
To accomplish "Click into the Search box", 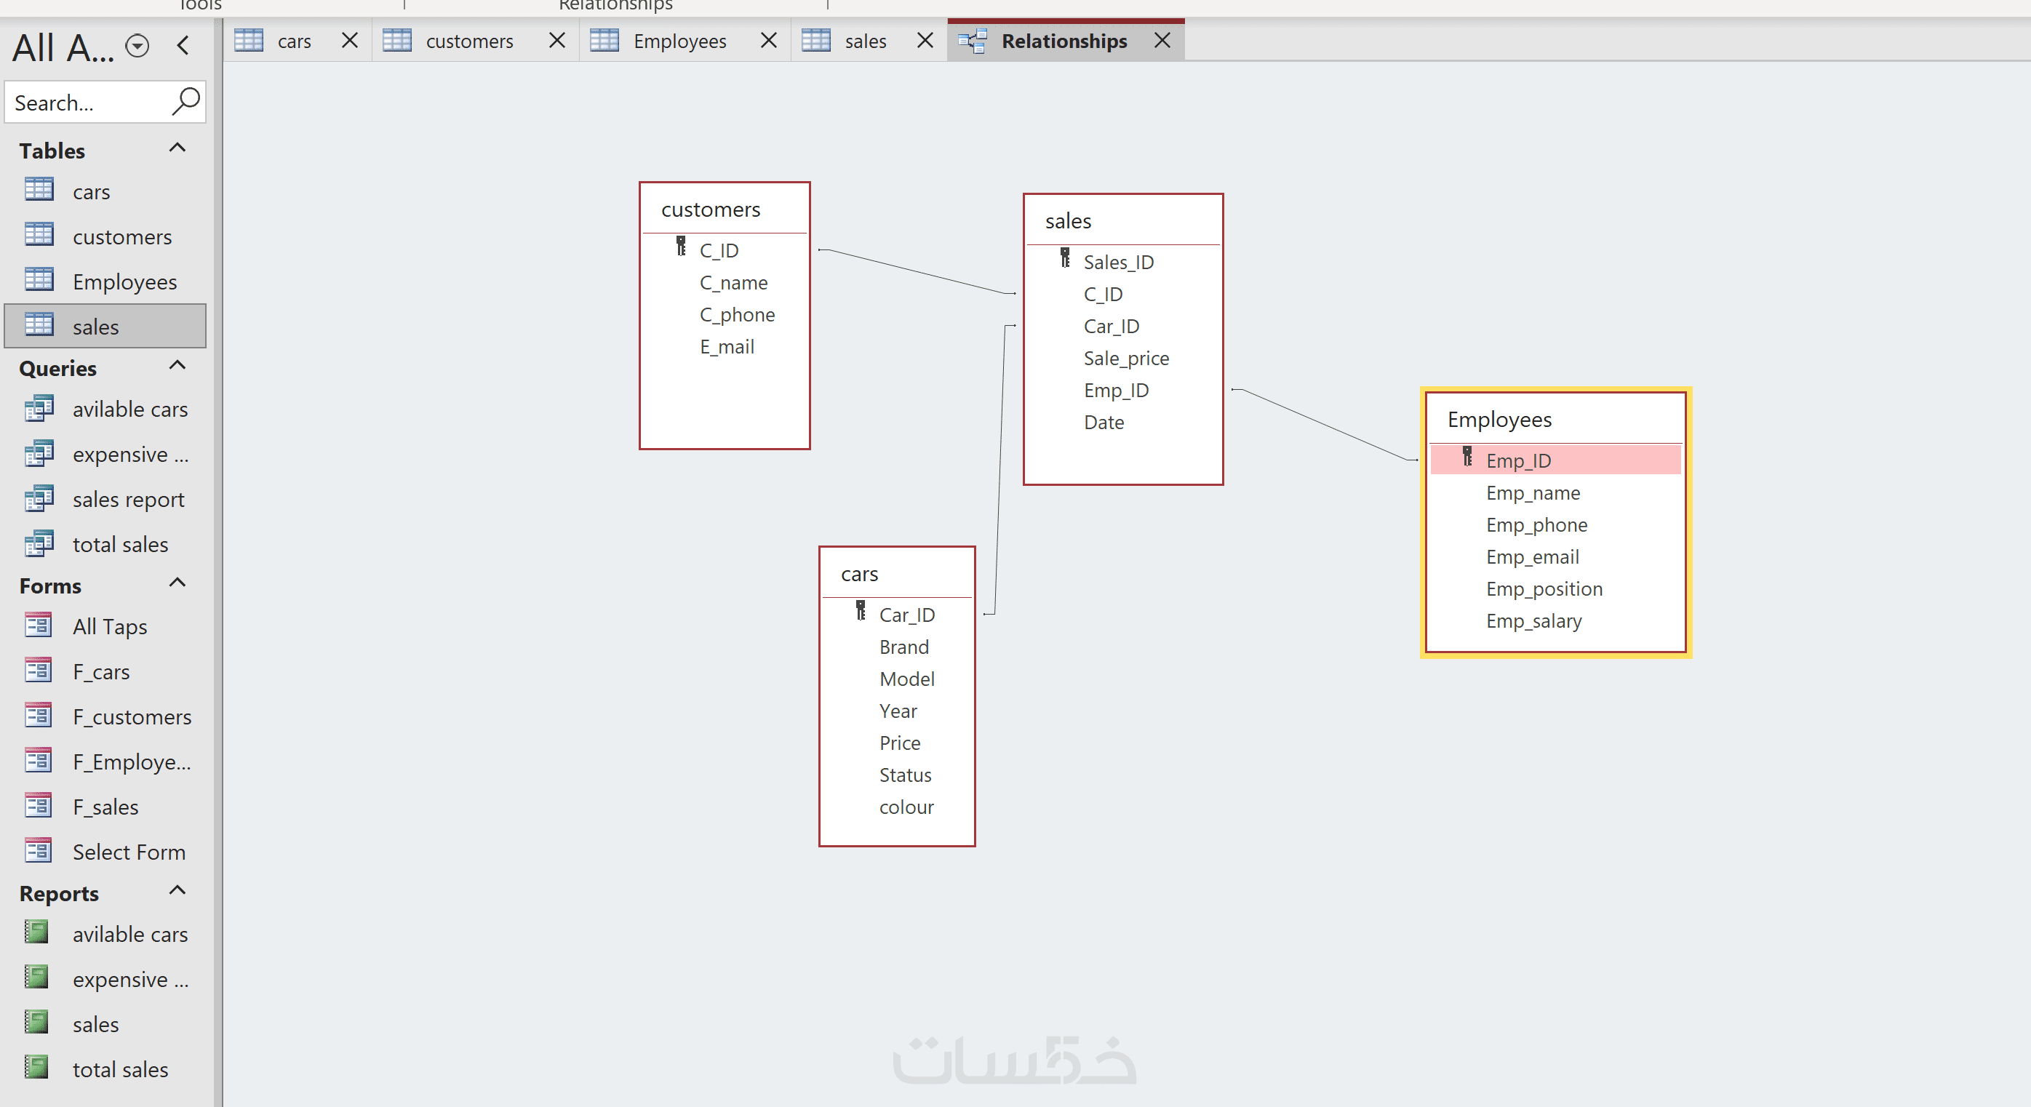I will (x=87, y=103).
